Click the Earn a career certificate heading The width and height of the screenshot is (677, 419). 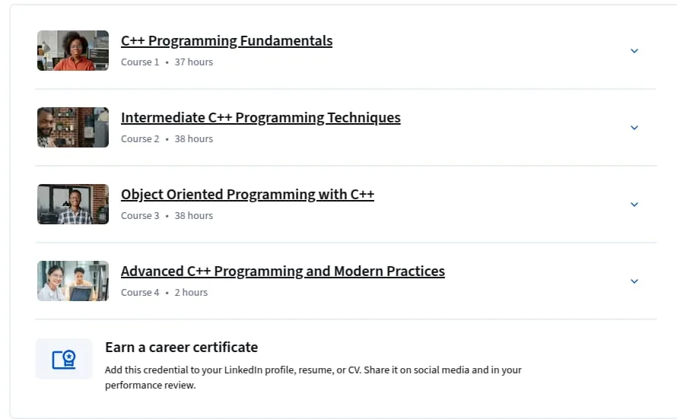[x=181, y=348]
